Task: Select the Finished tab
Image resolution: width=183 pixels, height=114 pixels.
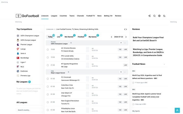Action: [81, 37]
